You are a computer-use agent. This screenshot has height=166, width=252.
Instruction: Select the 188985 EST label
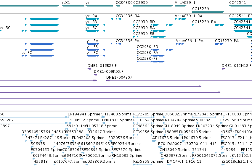171,132
